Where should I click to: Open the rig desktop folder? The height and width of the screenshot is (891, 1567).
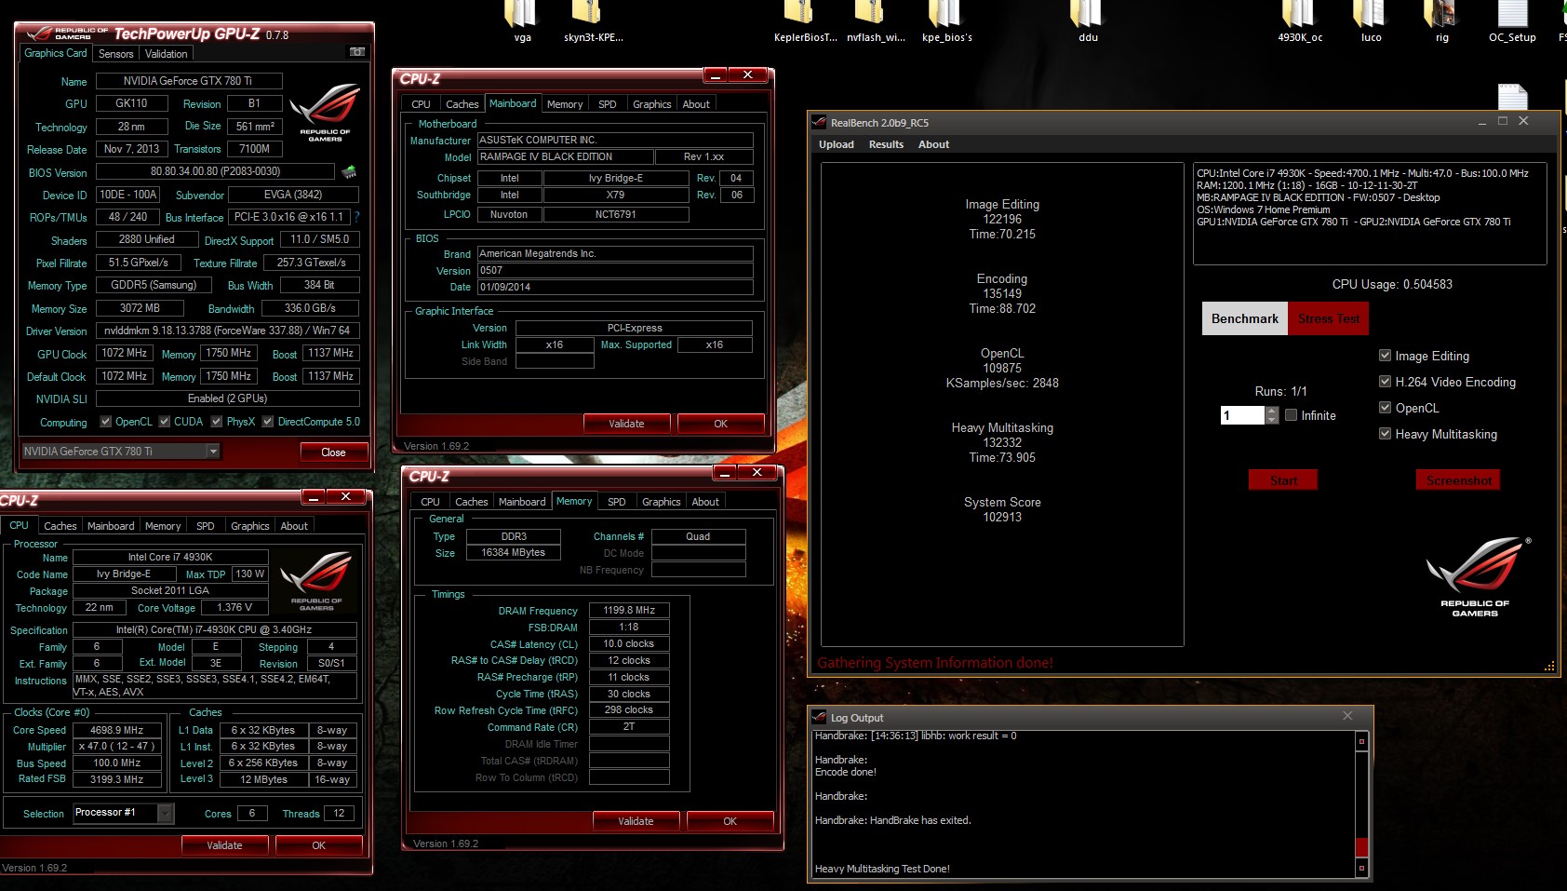point(1441,20)
